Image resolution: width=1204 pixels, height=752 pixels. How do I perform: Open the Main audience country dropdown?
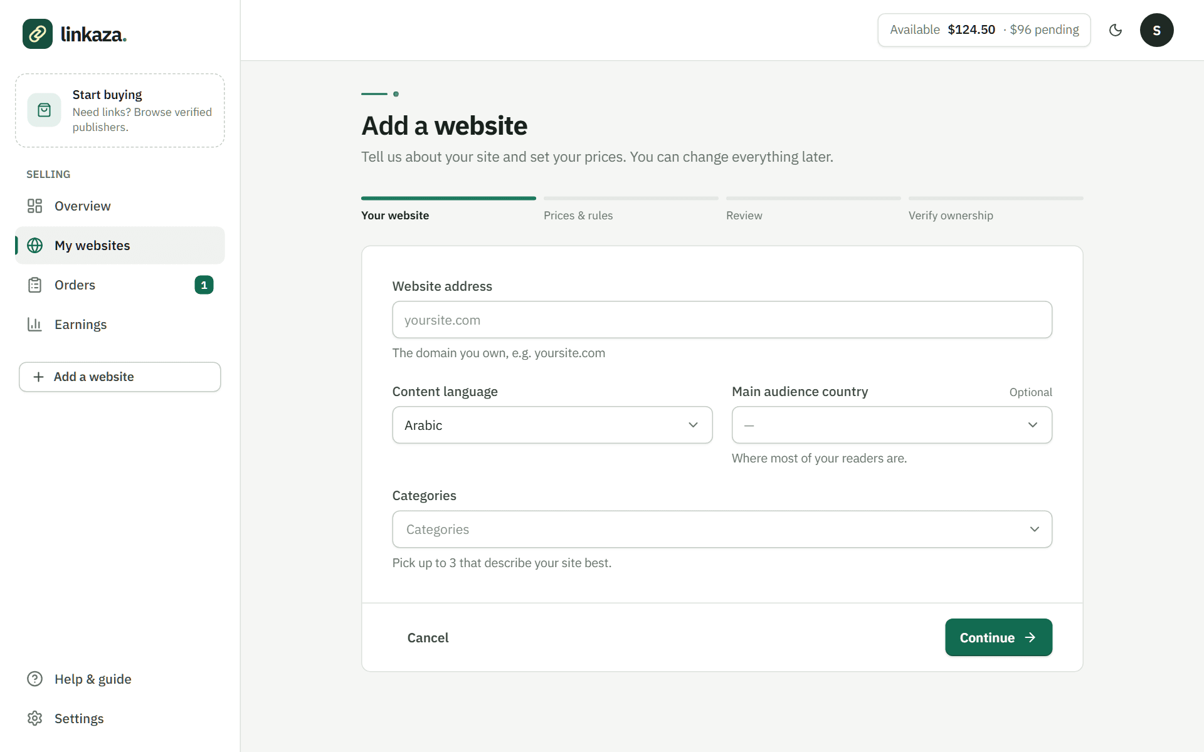892,425
